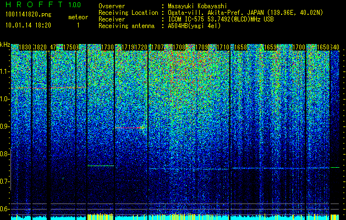This screenshot has width=346, height=220.
Task: Click the 0.7 frequency axis label
Action: pos(5,182)
